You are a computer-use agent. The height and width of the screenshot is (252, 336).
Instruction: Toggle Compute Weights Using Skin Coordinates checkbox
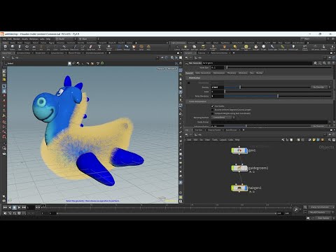pos(212,113)
